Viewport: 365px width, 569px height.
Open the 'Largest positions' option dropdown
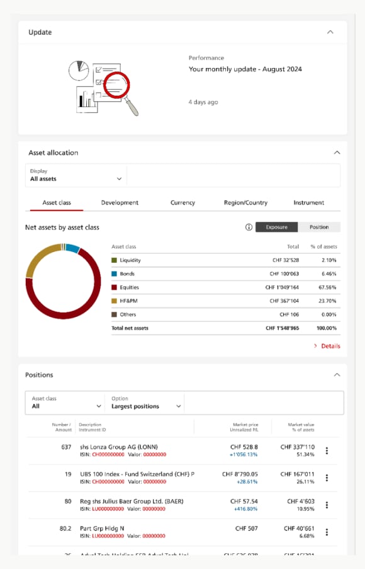(145, 404)
